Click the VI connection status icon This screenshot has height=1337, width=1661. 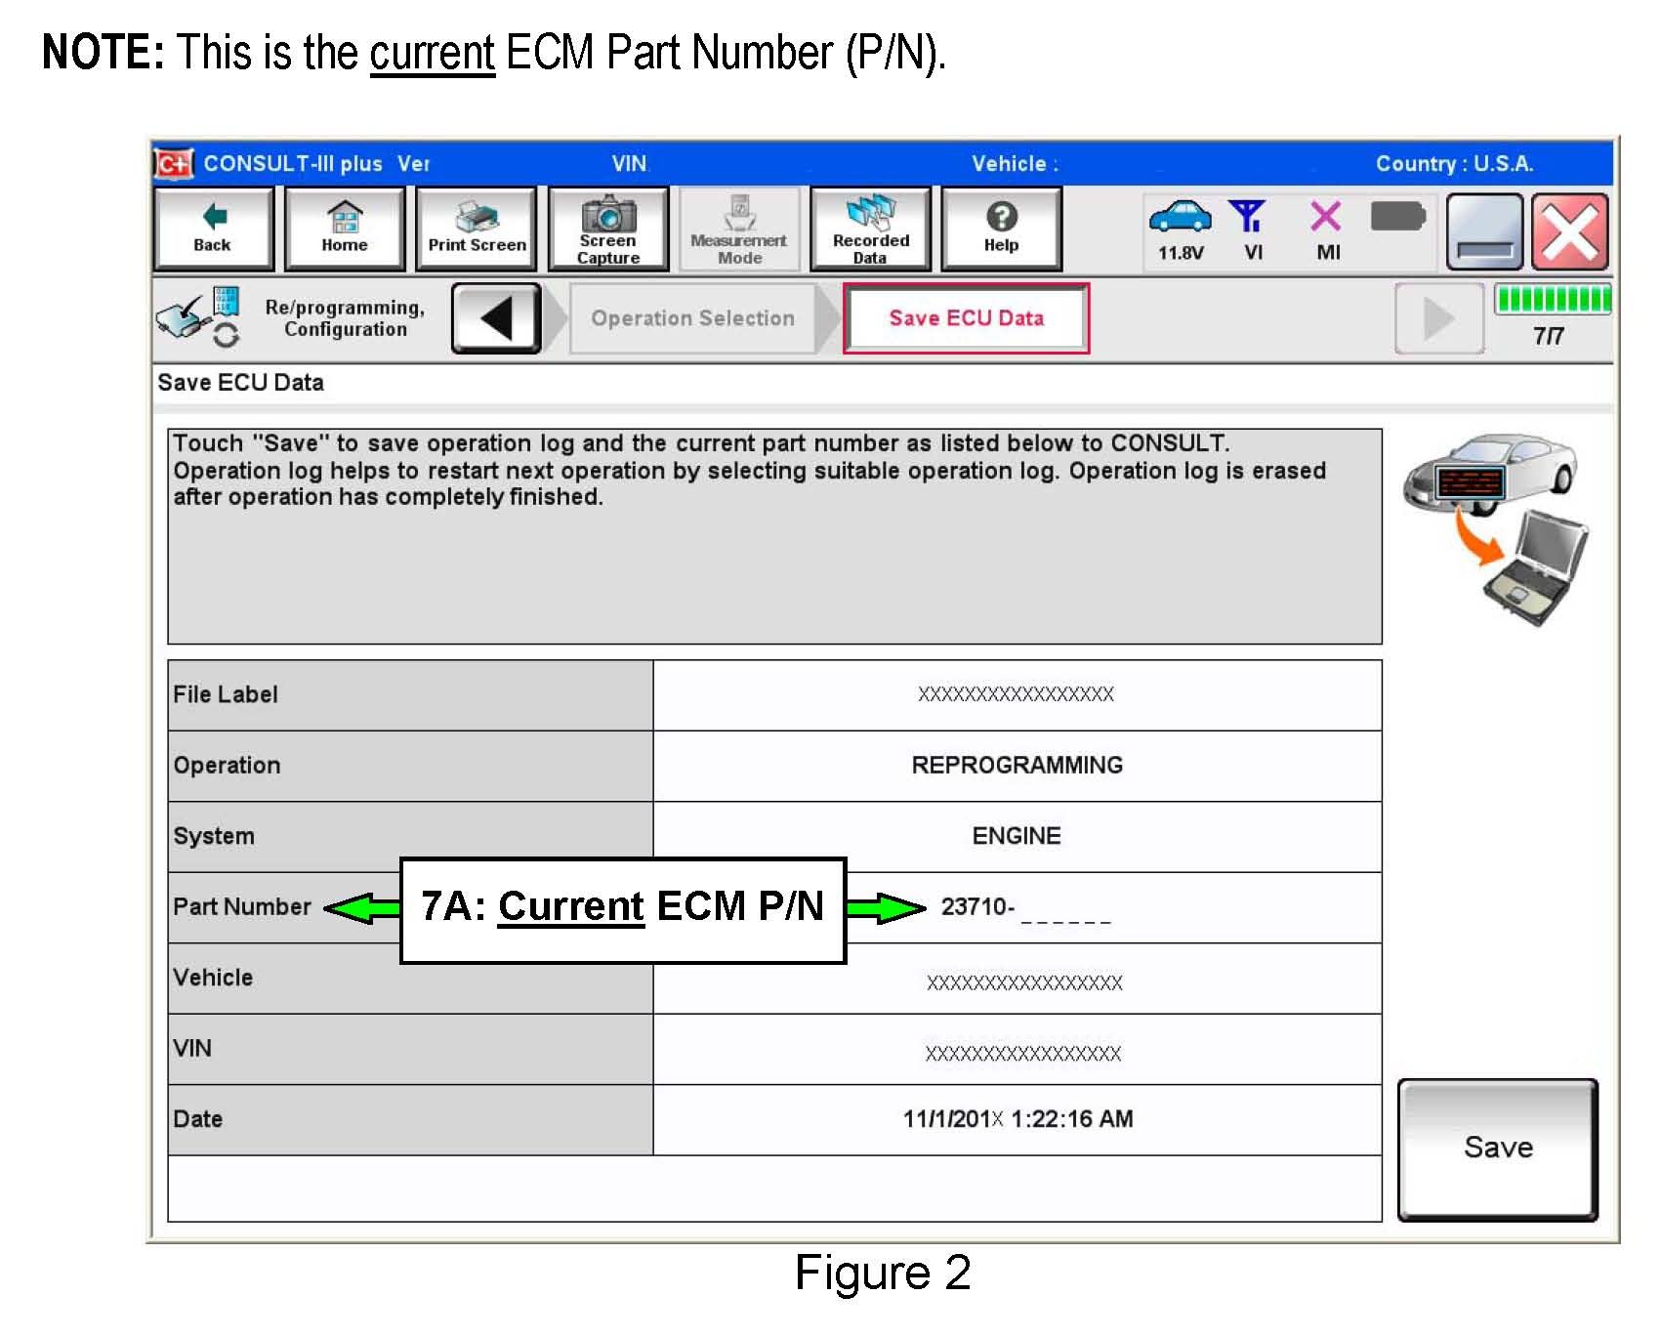coord(1249,229)
